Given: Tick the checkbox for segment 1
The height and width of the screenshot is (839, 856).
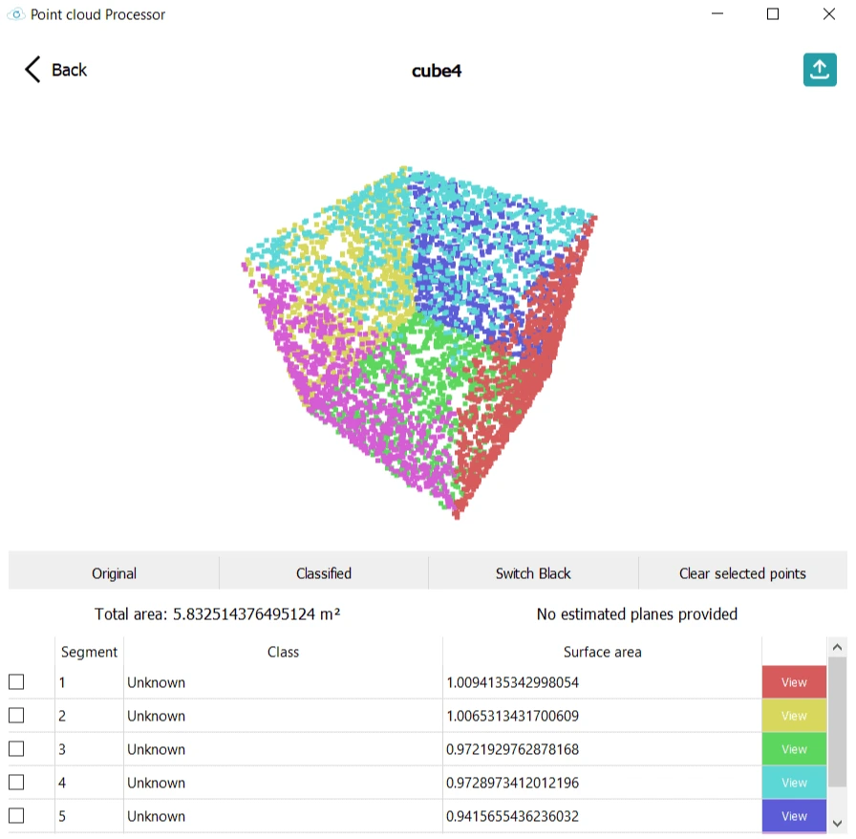Looking at the screenshot, I should click(16, 681).
